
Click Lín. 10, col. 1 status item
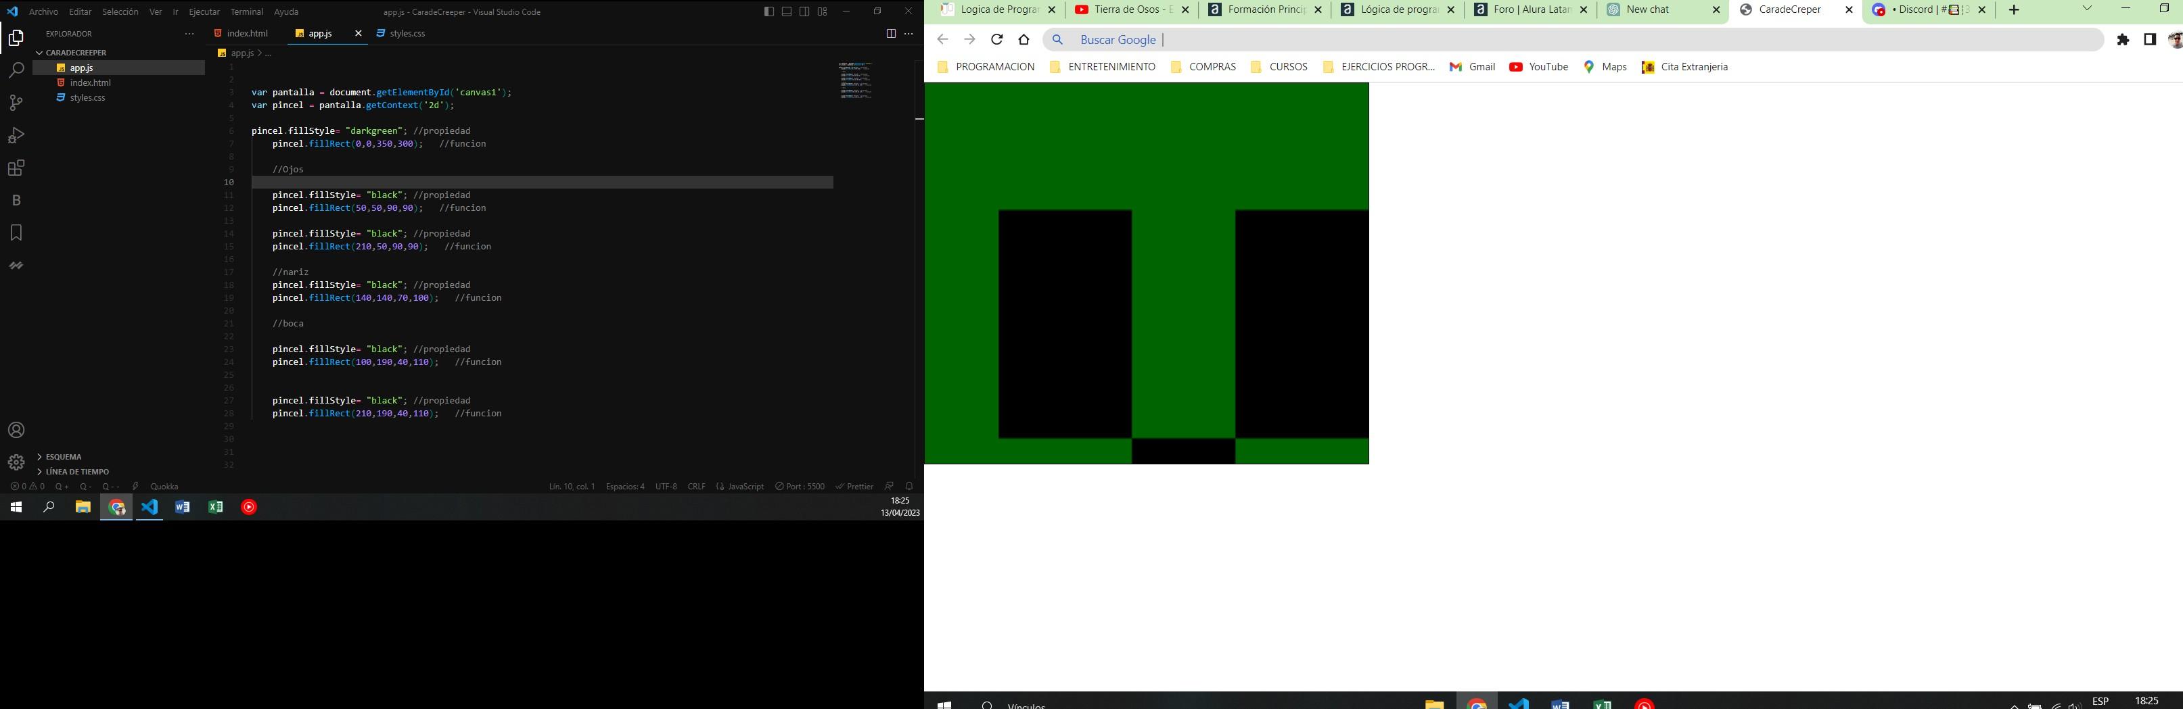point(572,487)
